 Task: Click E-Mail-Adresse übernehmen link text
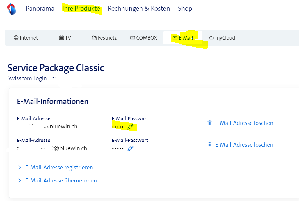pos(61,180)
